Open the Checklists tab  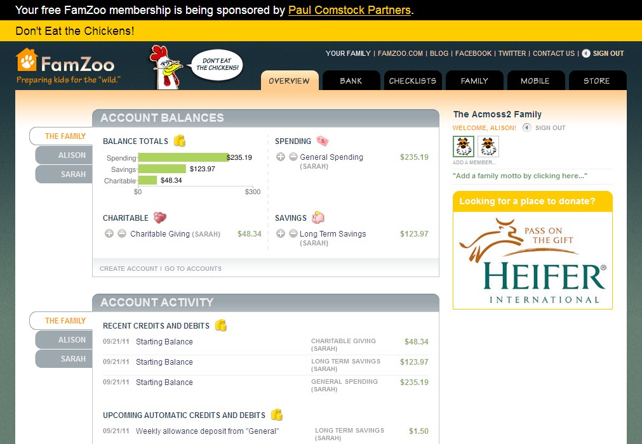(x=413, y=81)
